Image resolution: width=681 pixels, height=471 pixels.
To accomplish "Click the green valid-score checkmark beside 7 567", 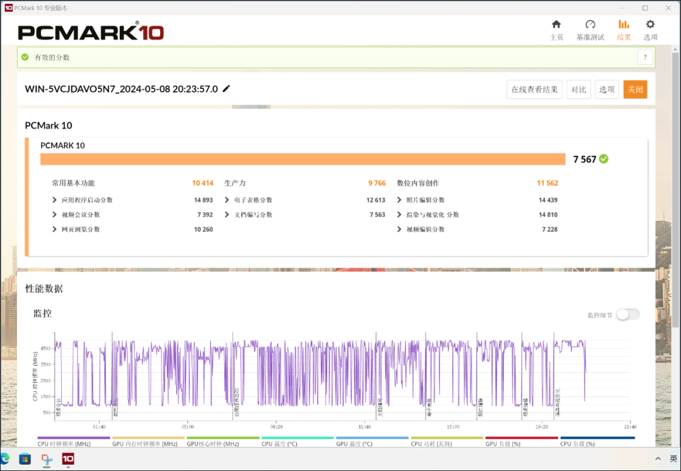I will point(603,159).
